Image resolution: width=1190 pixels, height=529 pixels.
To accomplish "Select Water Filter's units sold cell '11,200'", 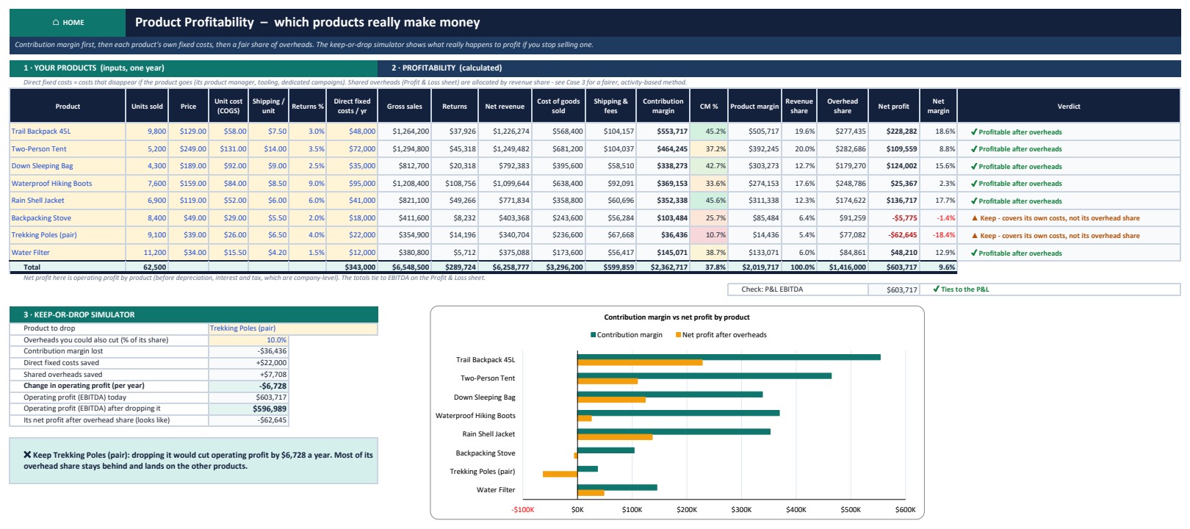I will point(147,253).
